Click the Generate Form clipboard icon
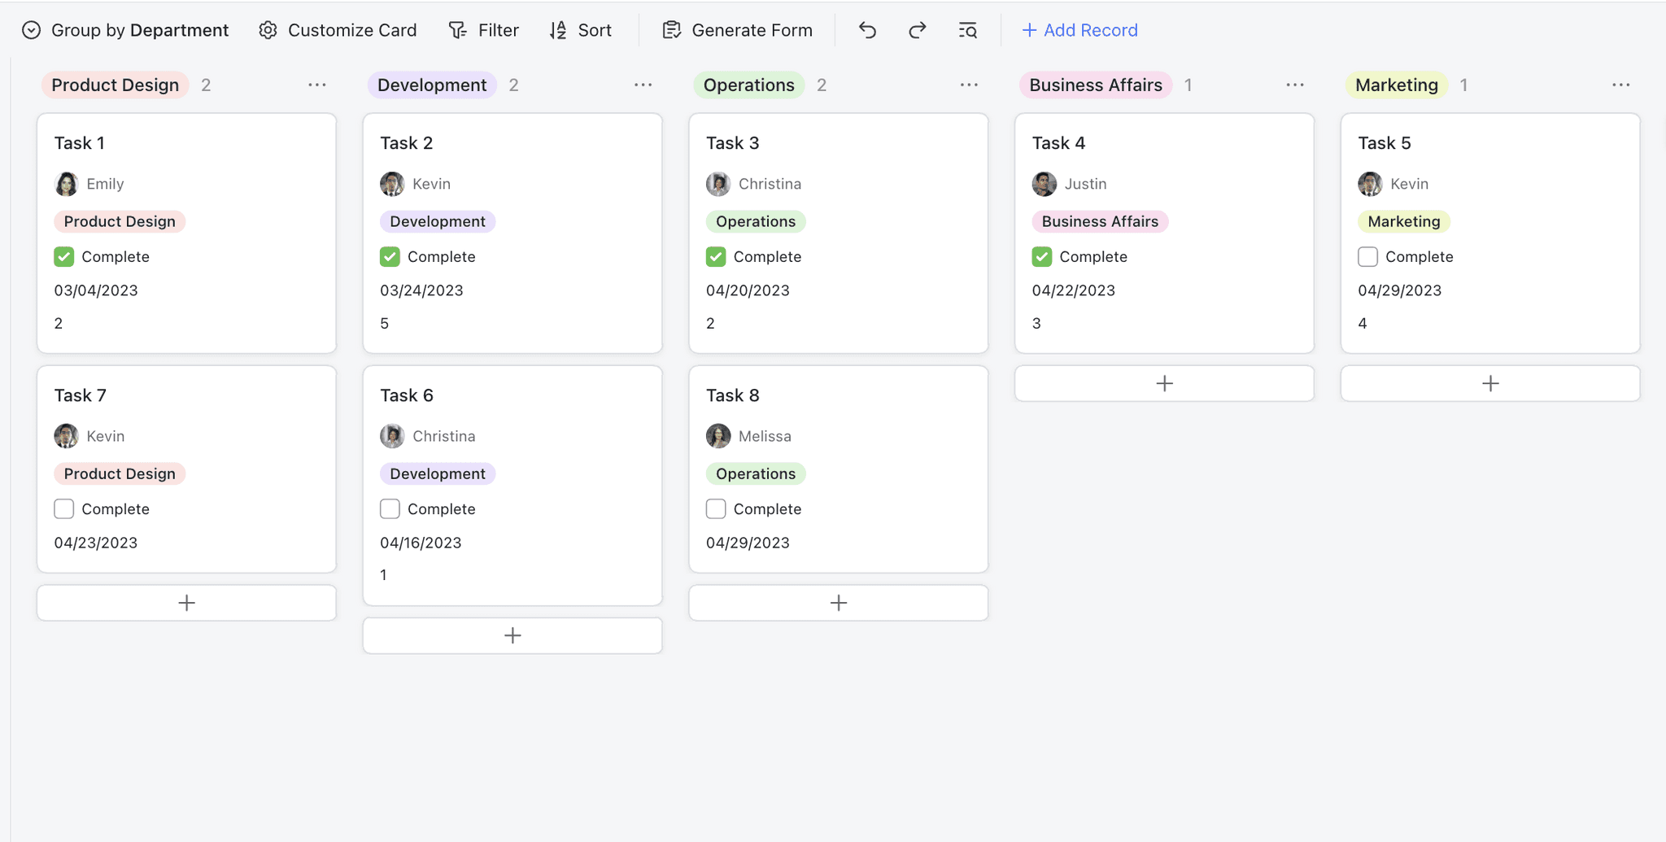This screenshot has width=1666, height=842. click(671, 30)
